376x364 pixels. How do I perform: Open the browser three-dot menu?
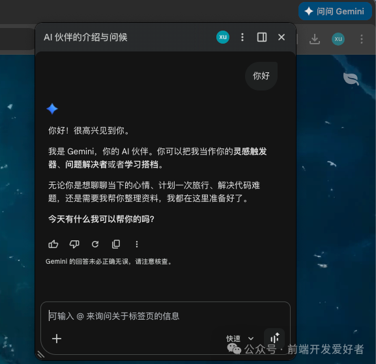tap(362, 39)
